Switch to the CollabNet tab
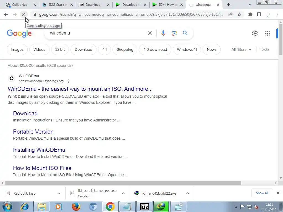Viewport: 283px width, 212px height. point(20,5)
